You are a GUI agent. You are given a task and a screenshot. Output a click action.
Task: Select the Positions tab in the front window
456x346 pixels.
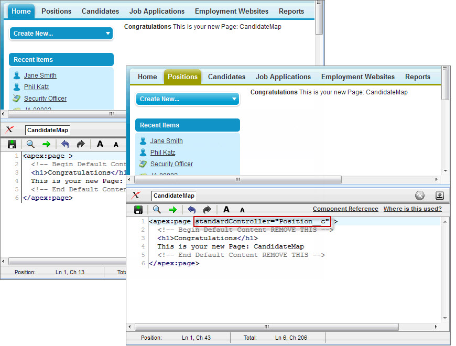182,77
